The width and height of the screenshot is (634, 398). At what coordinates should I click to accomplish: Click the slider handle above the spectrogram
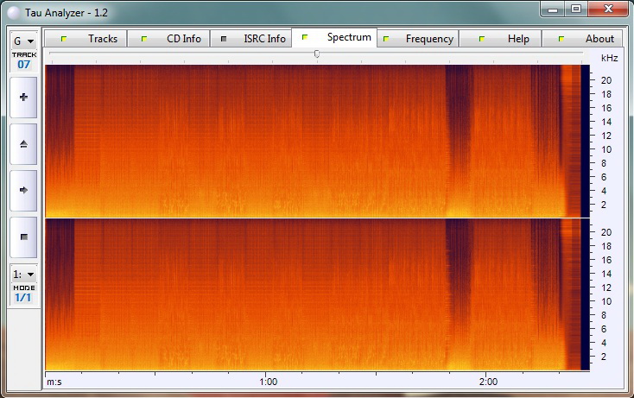[317, 54]
